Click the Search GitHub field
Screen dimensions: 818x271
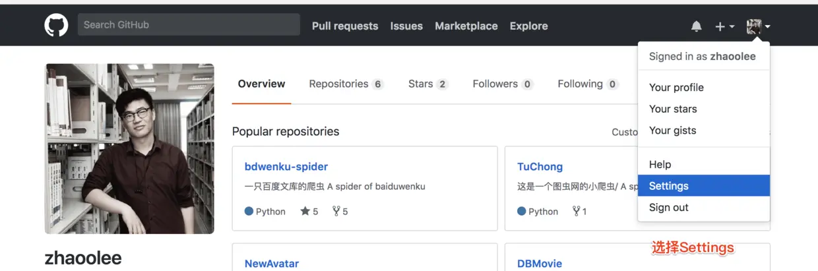point(189,25)
